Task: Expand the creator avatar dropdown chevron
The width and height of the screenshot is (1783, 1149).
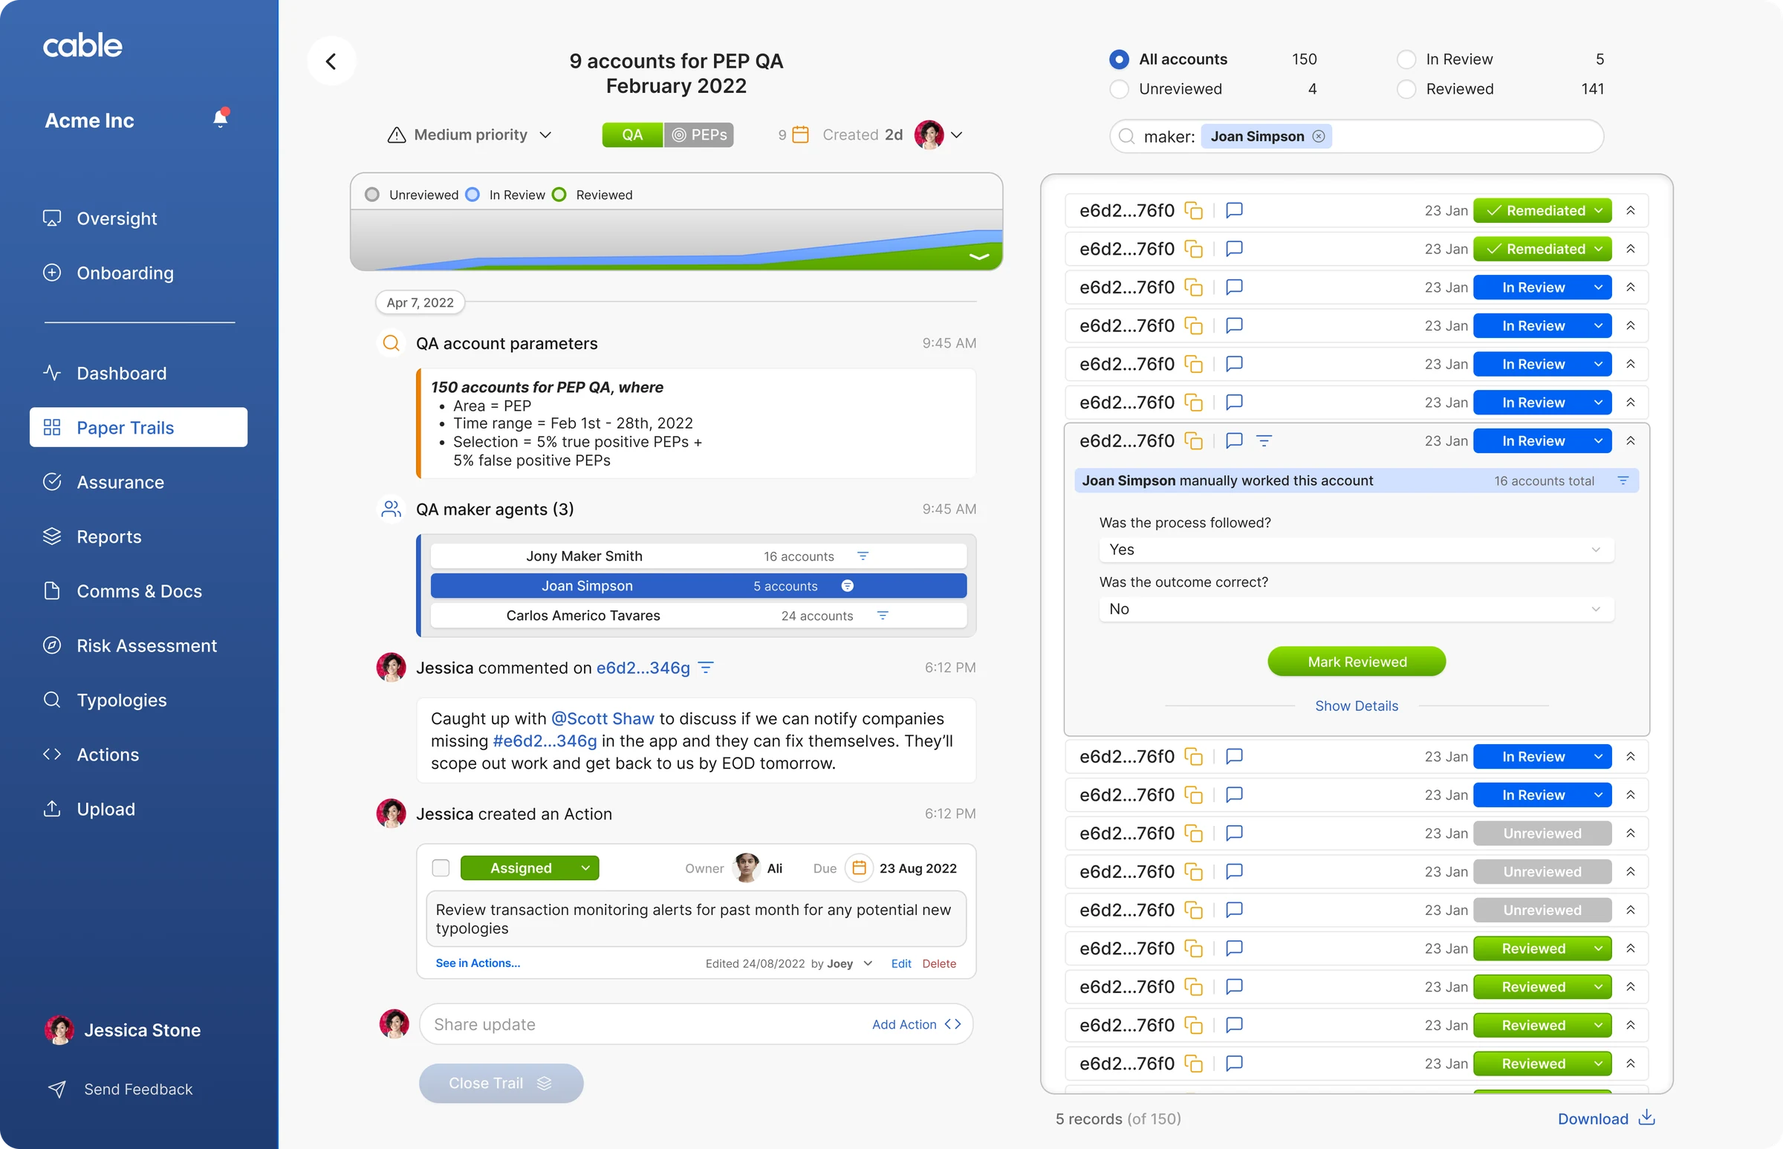Action: 957,135
